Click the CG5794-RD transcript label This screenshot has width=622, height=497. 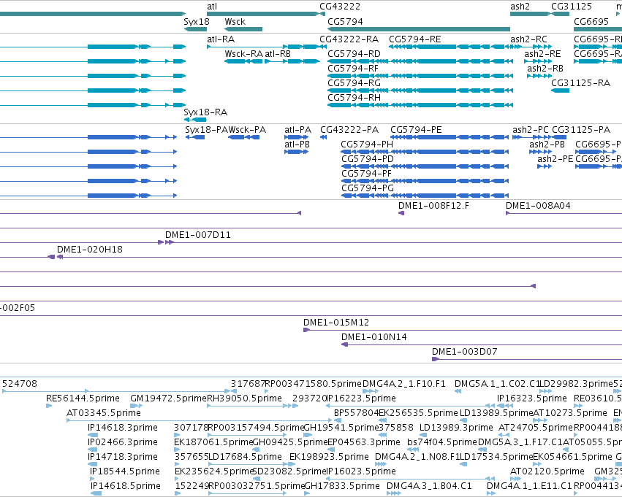[354, 54]
